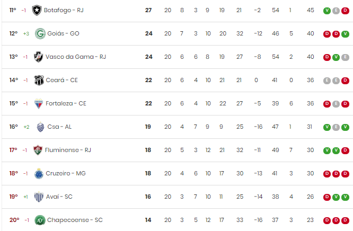Click the Botafogo club crest
Viewport: 353px width, 231px height.
tap(37, 11)
